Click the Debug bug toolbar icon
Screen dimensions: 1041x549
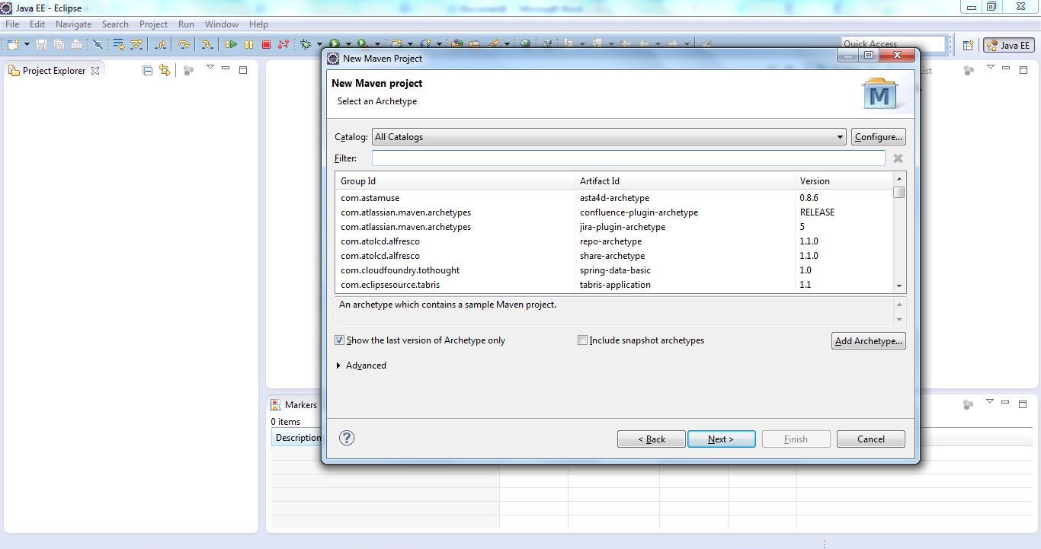pyautogui.click(x=306, y=44)
